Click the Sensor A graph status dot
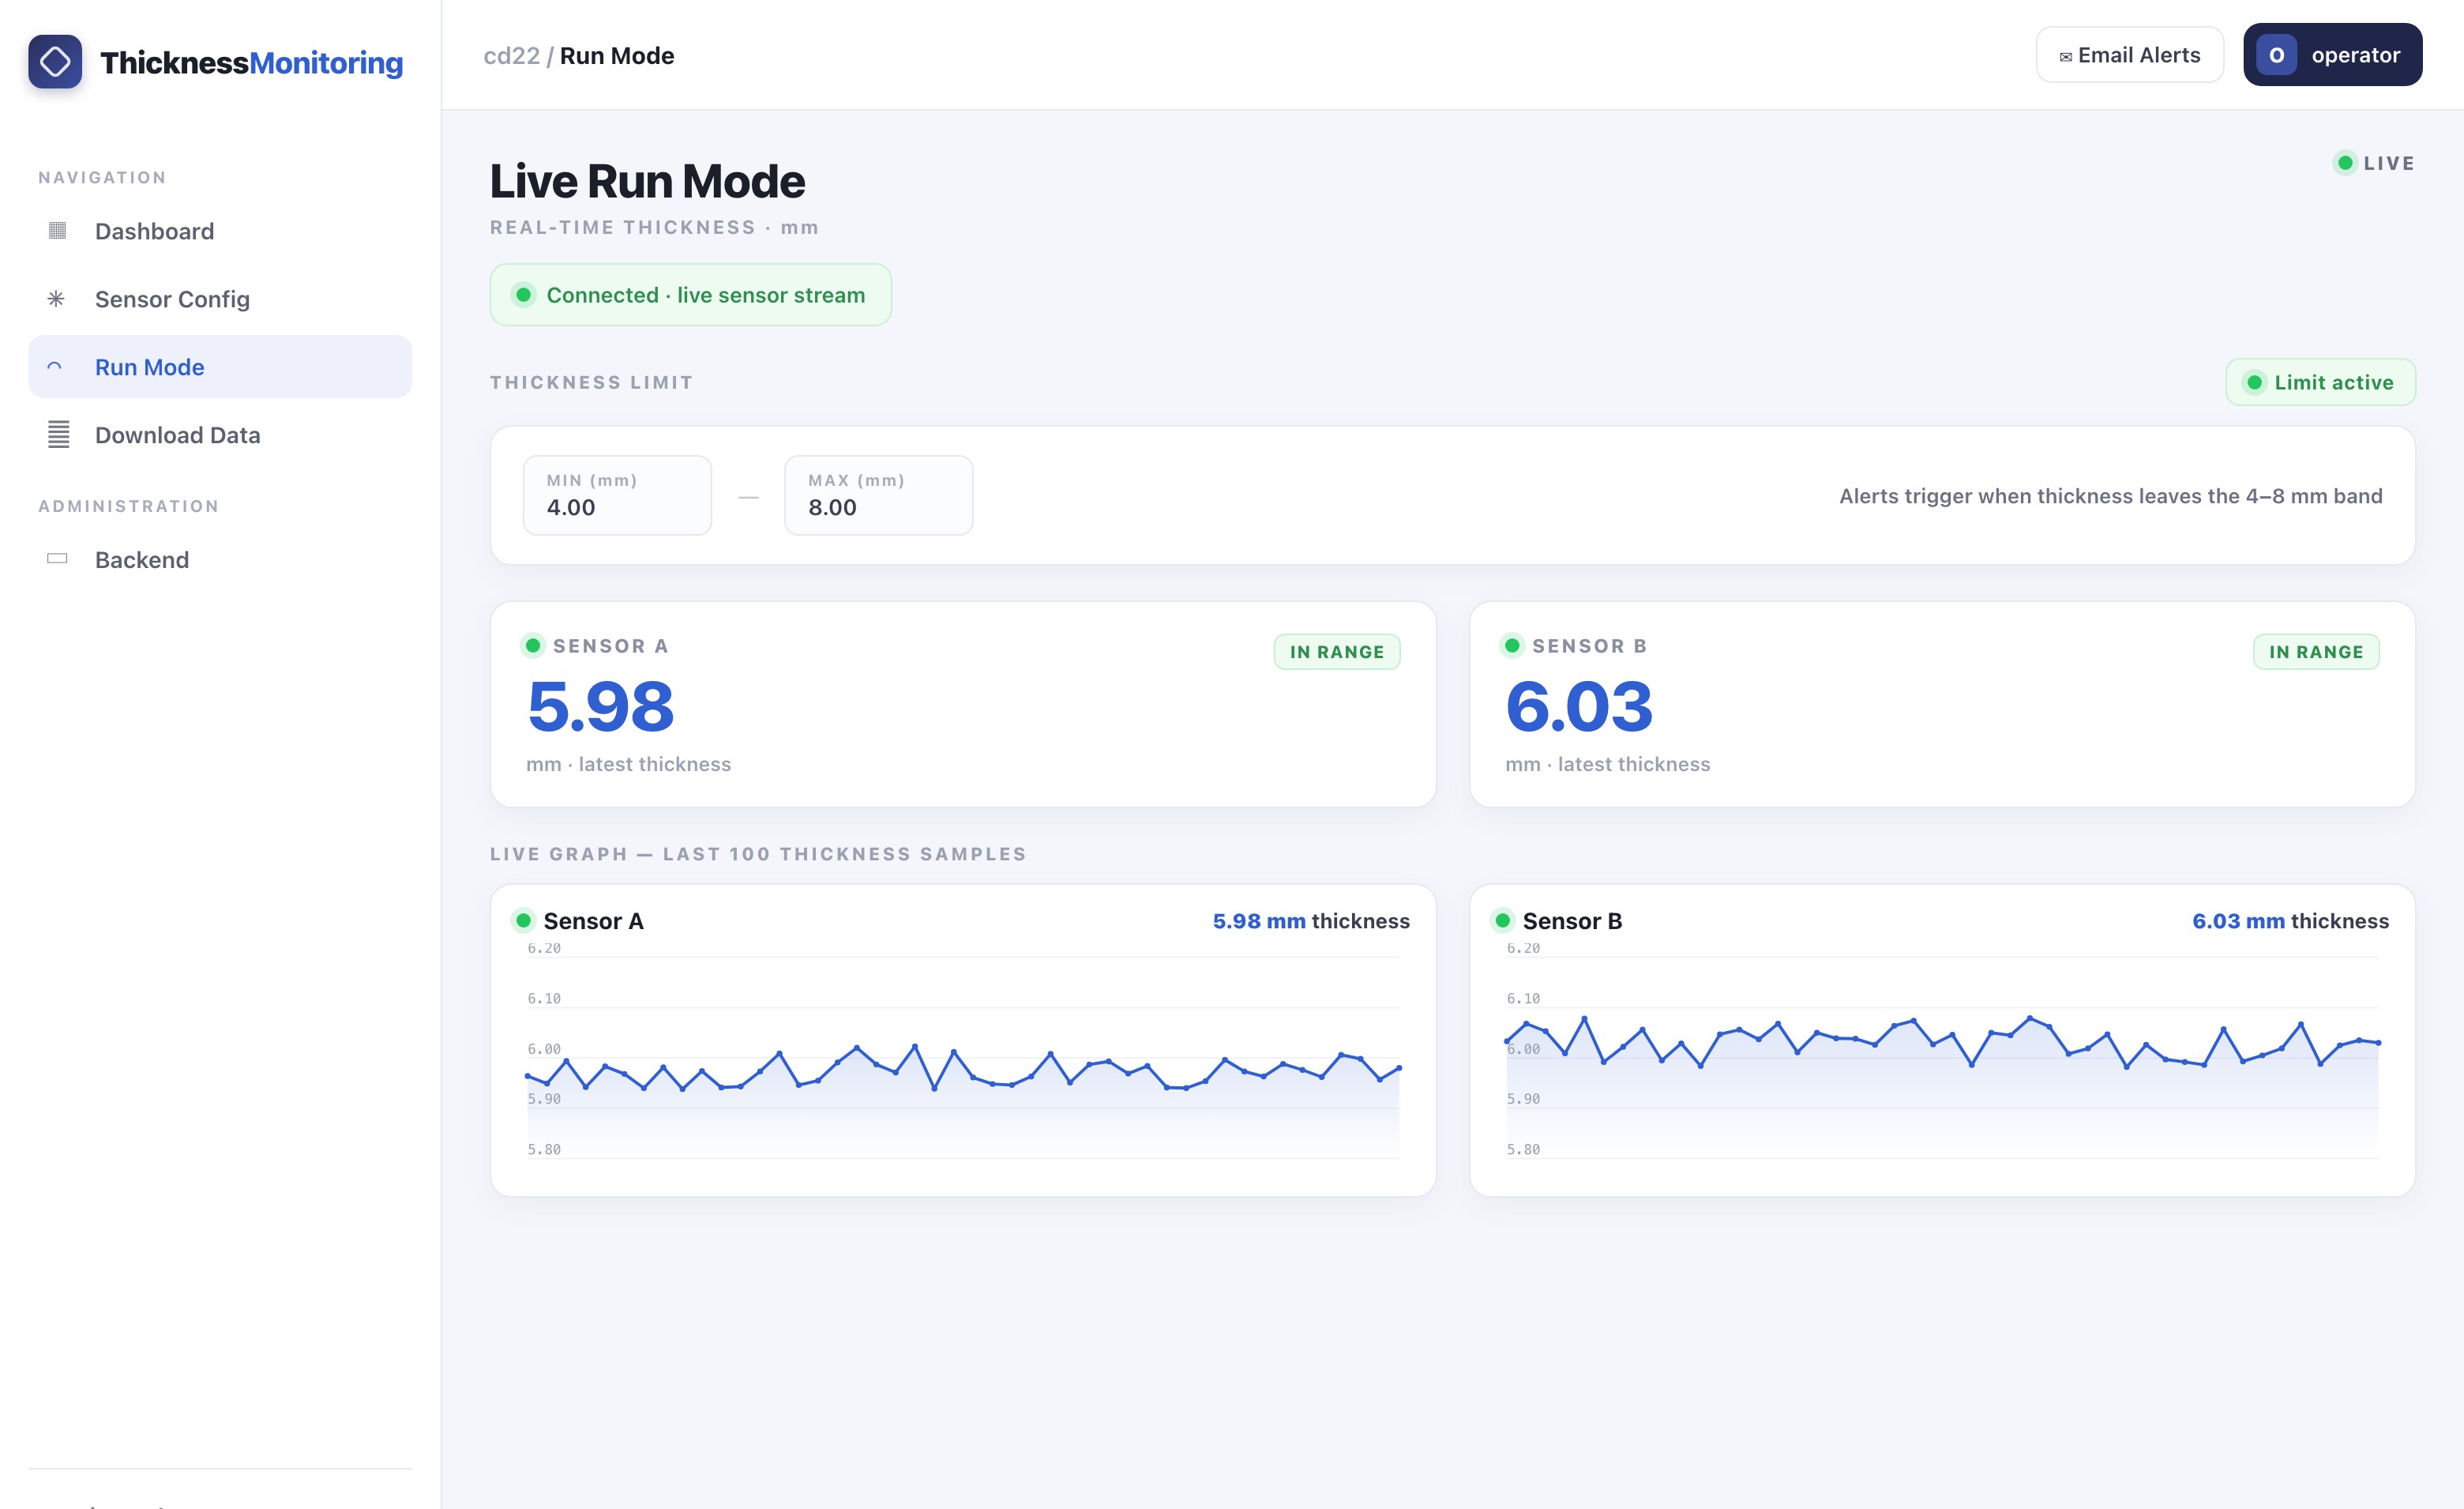Viewport: 2464px width, 1509px height. 523,920
